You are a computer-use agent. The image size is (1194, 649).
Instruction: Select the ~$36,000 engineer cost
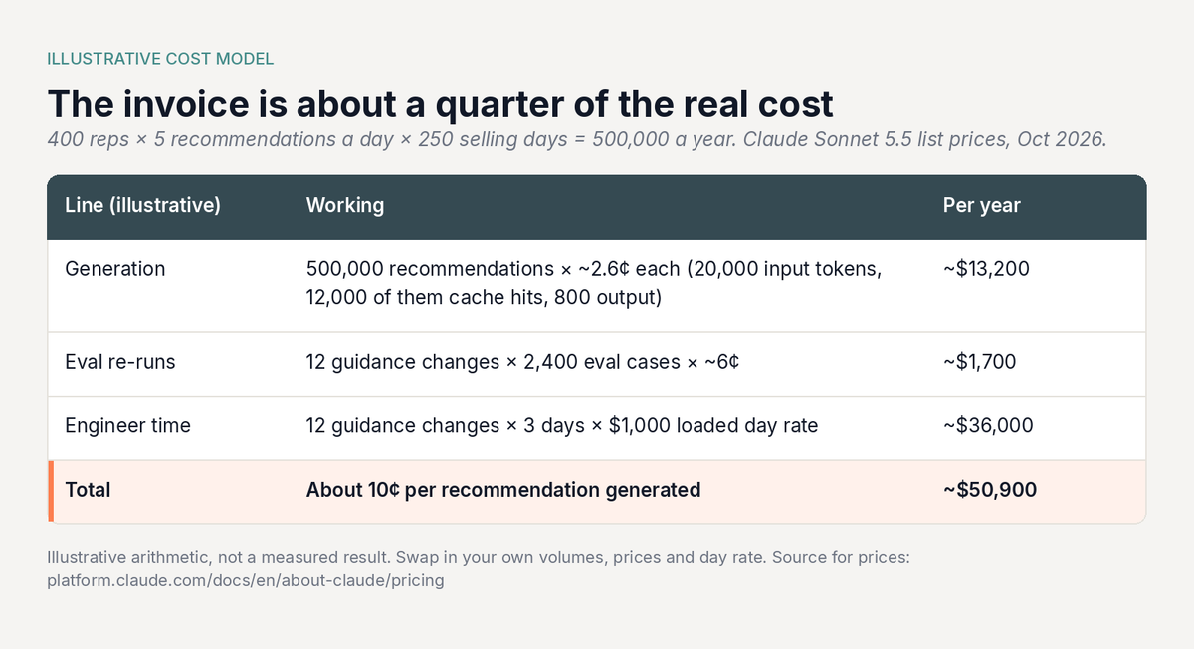coord(988,425)
